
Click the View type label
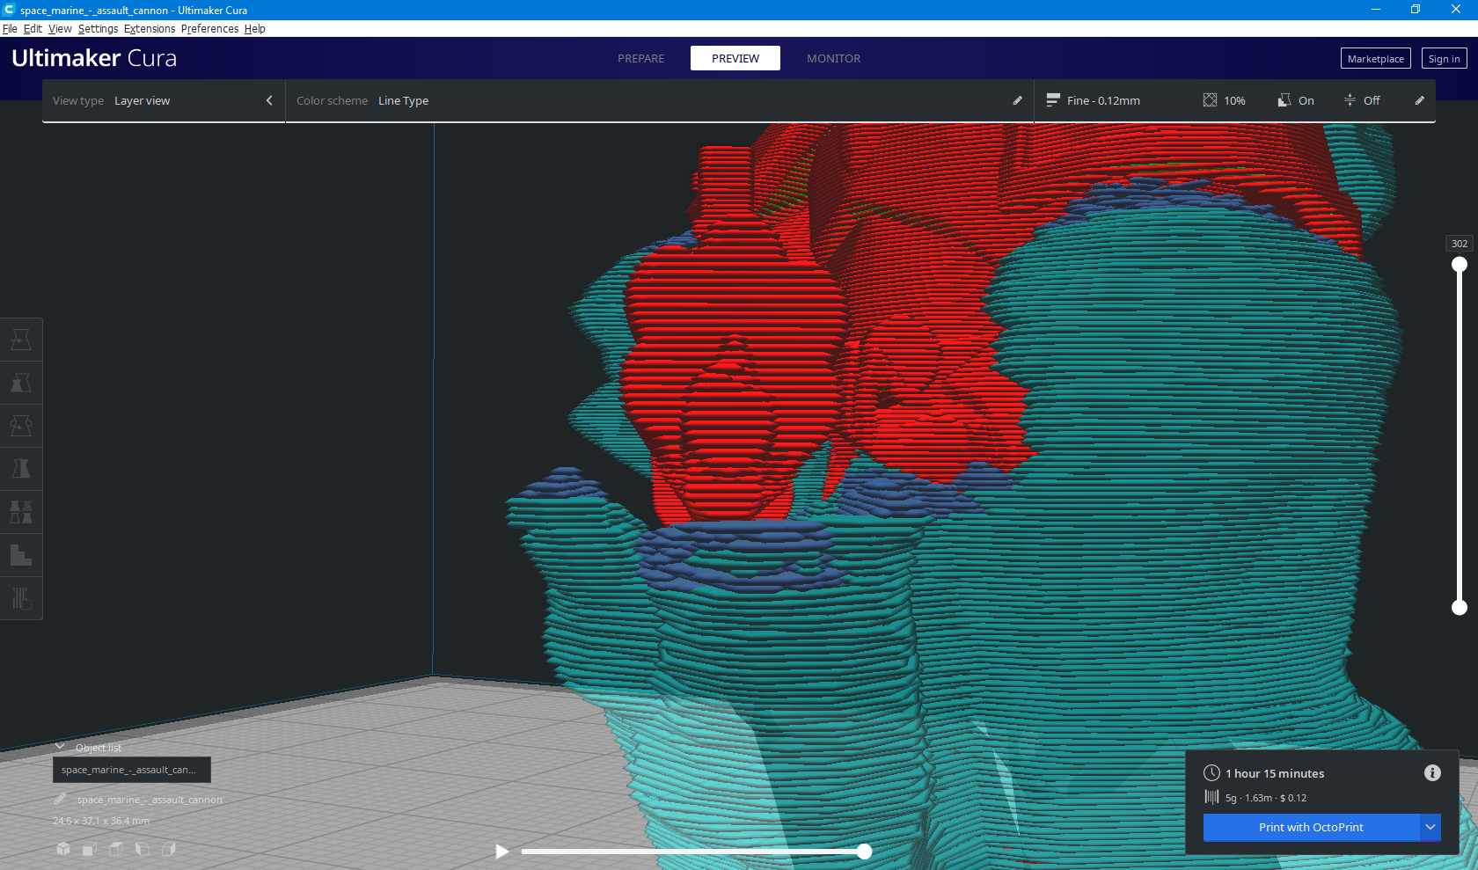point(78,100)
